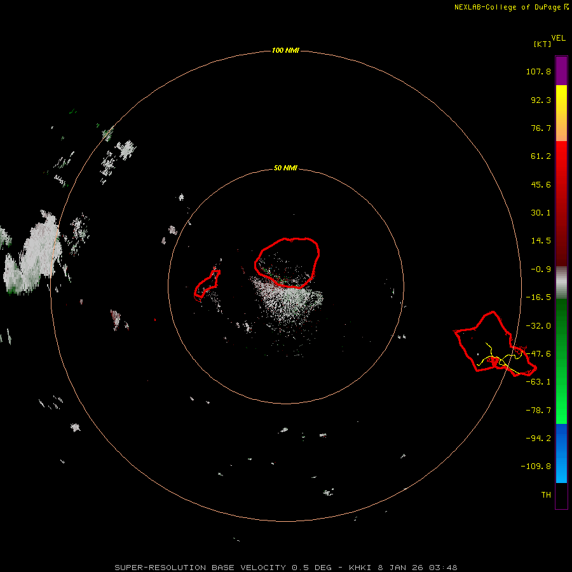Click the Super-Resolution Base Velocity caption text
Image resolution: width=572 pixels, height=572 pixels.
pyautogui.click(x=285, y=568)
